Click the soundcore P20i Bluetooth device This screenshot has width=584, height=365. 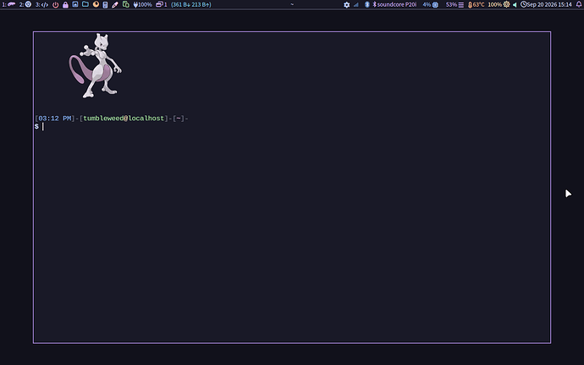pos(394,4)
